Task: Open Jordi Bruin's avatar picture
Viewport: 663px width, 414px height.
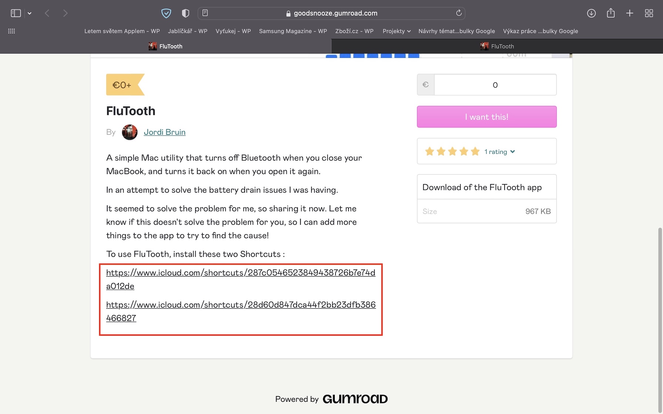Action: click(x=129, y=132)
